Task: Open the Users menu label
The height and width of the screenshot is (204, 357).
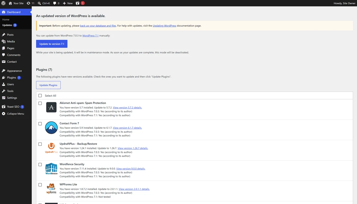Action: coord(10,84)
